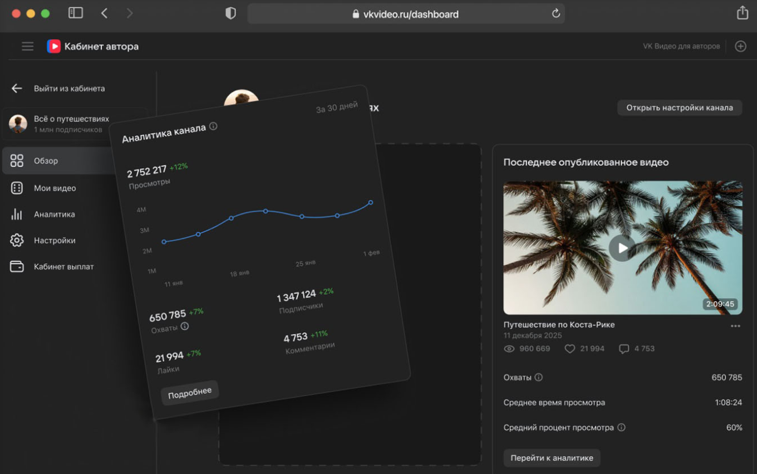Viewport: 757px width, 474px height.
Task: Click the Перейти к аналитике button
Action: point(552,458)
